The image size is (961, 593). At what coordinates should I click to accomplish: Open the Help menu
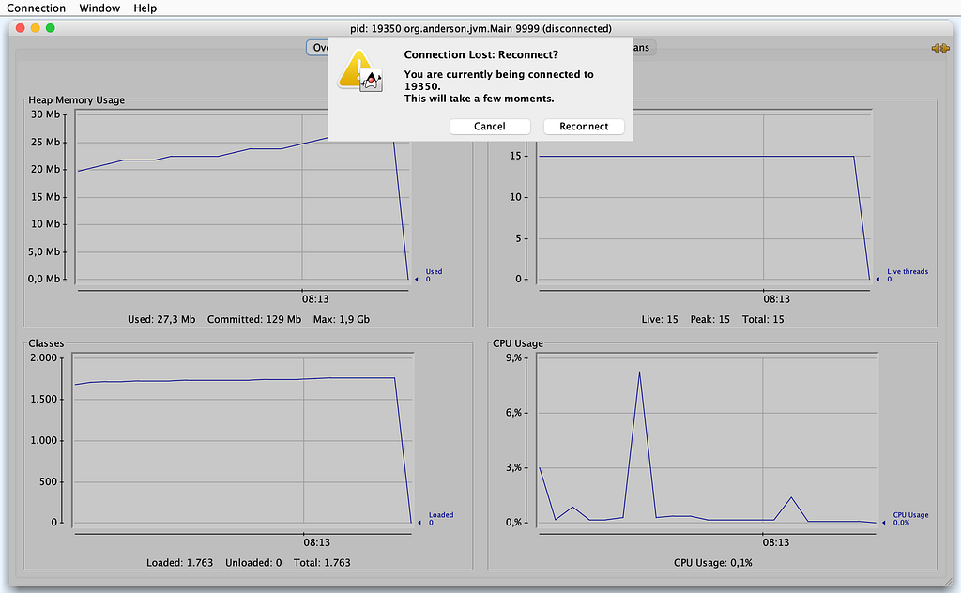click(145, 8)
